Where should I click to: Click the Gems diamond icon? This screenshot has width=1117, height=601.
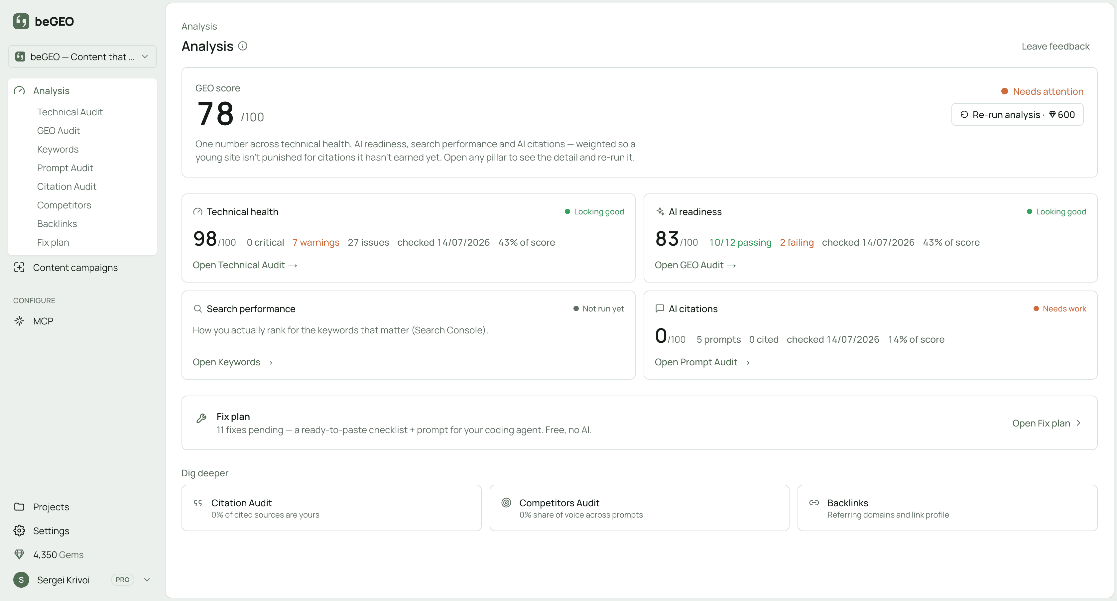click(x=19, y=554)
